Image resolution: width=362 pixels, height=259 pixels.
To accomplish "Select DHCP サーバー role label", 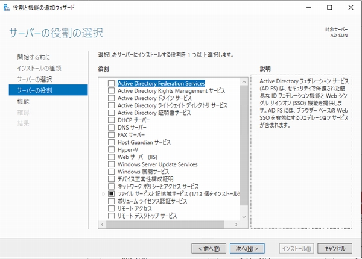I will [133, 120].
